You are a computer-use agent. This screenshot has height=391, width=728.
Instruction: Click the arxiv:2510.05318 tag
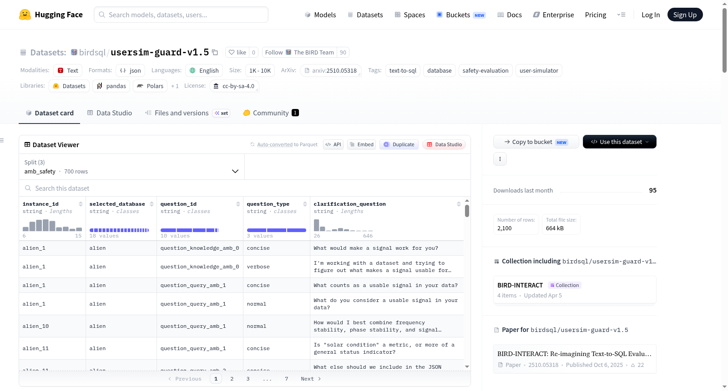[330, 70]
